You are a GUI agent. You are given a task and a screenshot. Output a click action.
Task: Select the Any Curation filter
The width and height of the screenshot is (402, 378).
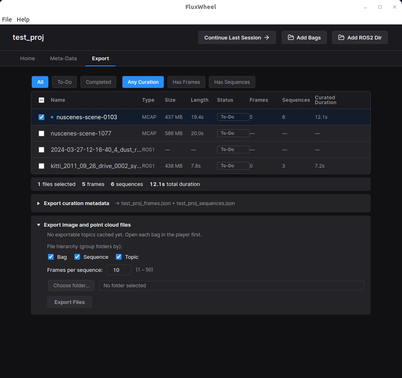pyautogui.click(x=143, y=82)
